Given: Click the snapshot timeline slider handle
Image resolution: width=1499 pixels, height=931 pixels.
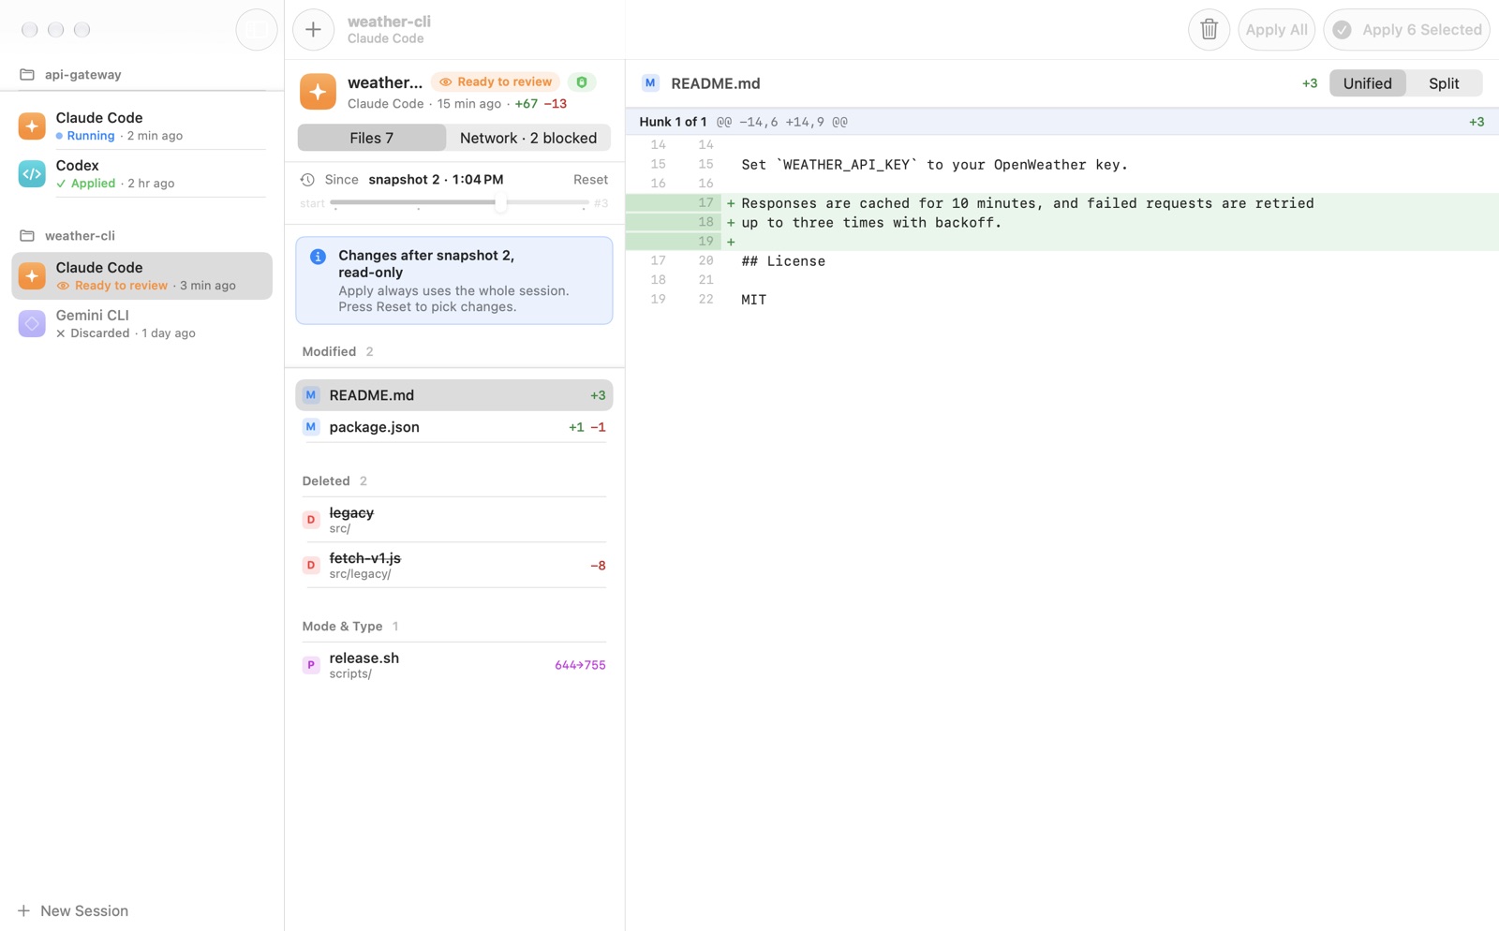Looking at the screenshot, I should (501, 202).
